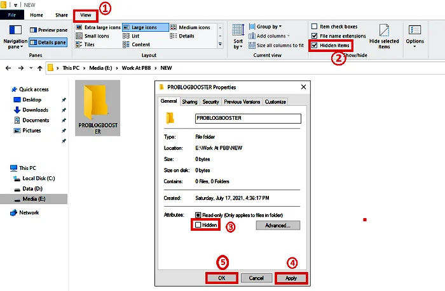The width and height of the screenshot is (445, 291).
Task: Open the Group by dropdown
Action: point(265,27)
